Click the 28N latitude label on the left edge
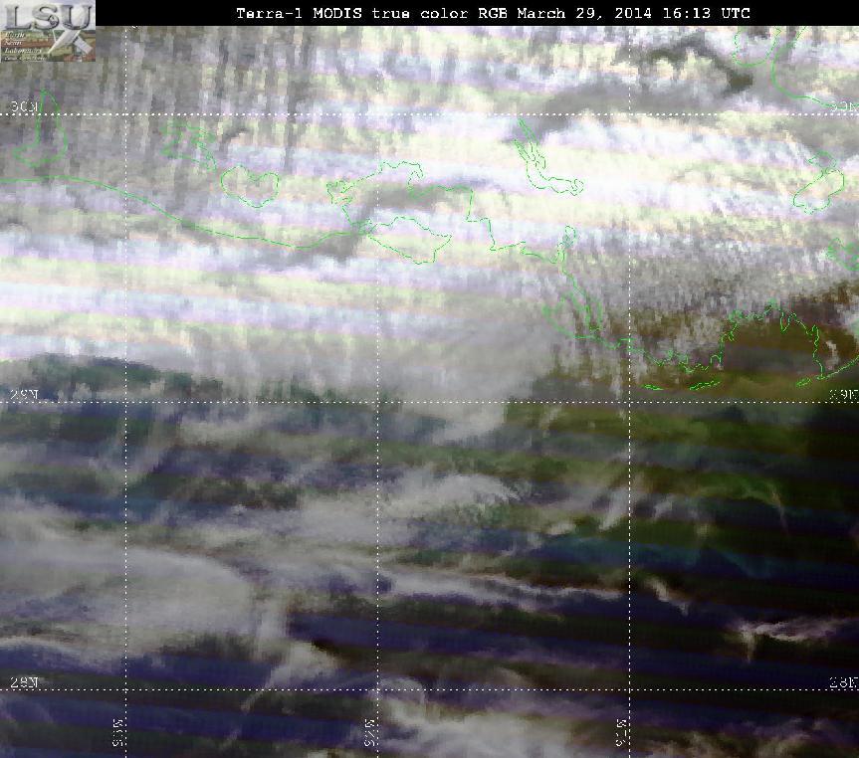 (x=25, y=682)
